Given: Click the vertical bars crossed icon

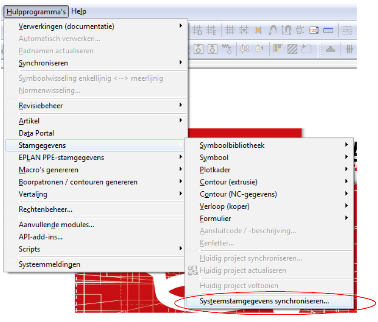Looking at the screenshot, I should coord(349,49).
